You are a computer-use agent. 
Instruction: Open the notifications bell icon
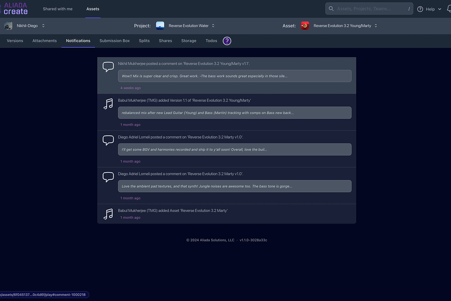449,9
